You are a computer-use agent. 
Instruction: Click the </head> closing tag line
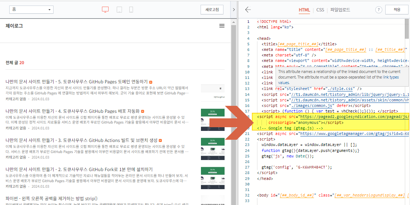tap(265, 178)
